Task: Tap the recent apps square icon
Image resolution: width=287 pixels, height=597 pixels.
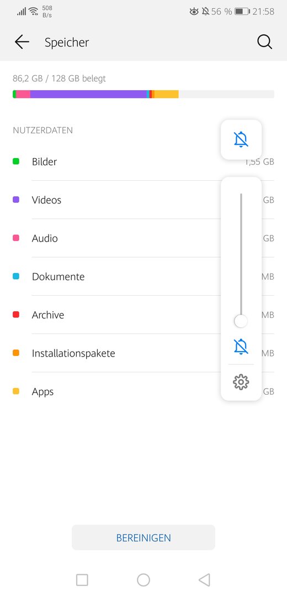Action: point(82,580)
